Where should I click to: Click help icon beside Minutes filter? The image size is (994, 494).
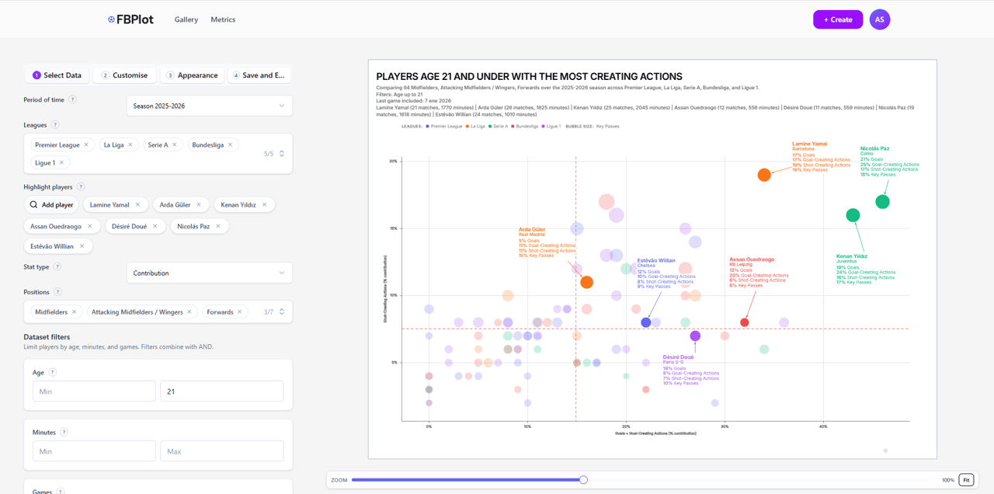click(64, 433)
